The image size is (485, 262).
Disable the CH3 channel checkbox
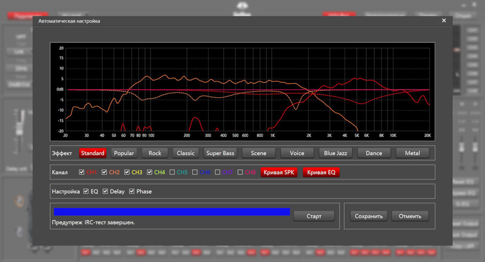coord(127,172)
